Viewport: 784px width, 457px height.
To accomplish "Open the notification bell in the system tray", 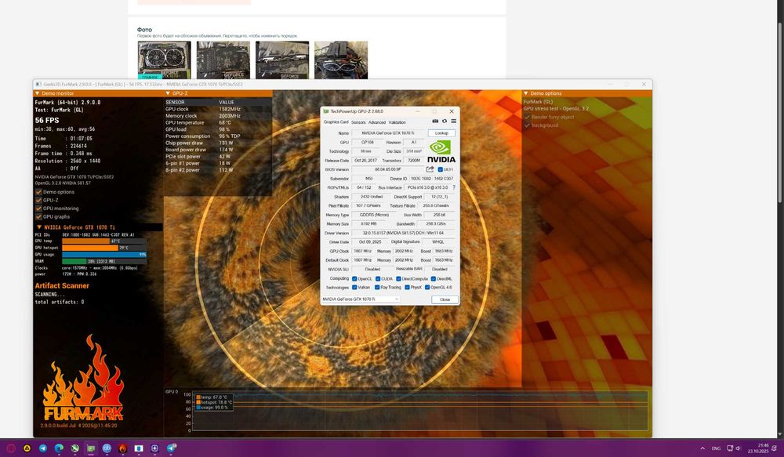I will point(775,448).
